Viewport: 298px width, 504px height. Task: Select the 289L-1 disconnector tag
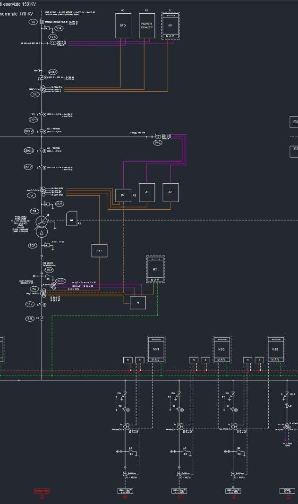tap(29, 131)
